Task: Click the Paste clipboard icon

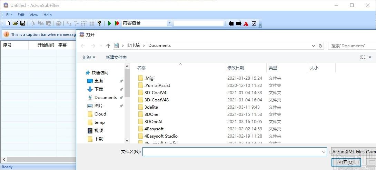Action: click(x=48, y=23)
